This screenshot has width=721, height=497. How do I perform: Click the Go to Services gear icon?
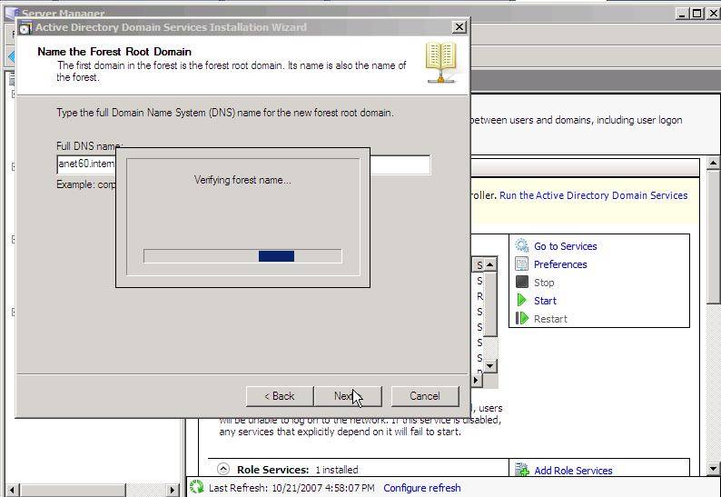522,245
